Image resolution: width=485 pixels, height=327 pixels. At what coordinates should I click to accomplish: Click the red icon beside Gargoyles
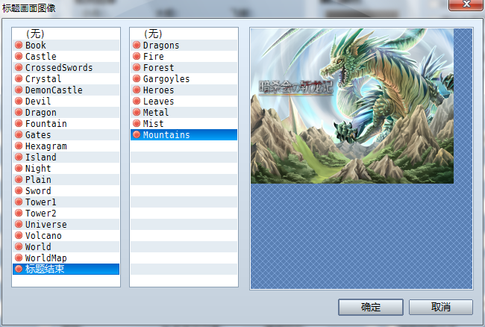[137, 78]
